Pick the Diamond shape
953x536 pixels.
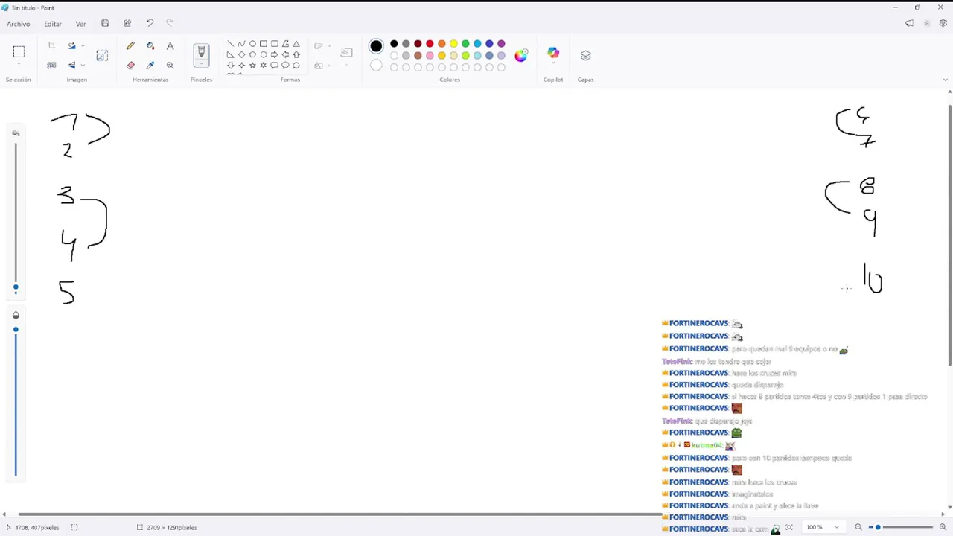click(x=241, y=54)
